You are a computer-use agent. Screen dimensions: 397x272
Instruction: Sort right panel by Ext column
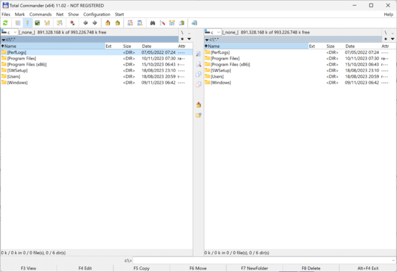(x=317, y=46)
